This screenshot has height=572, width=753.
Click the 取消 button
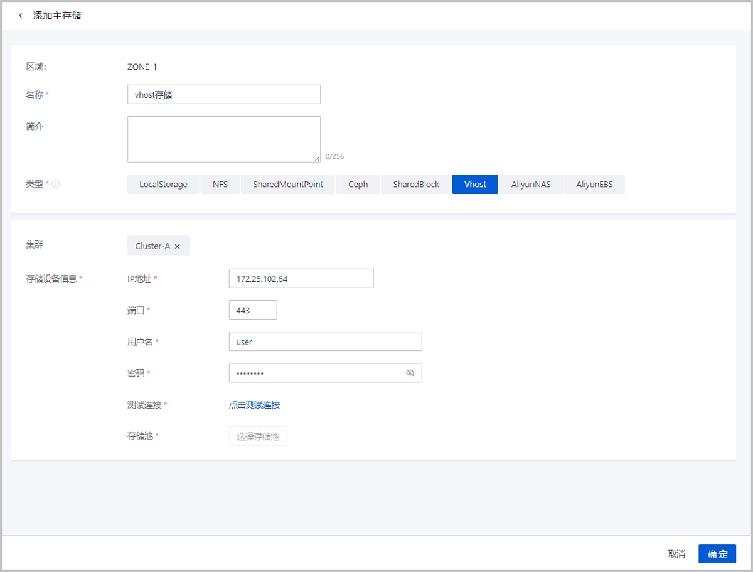[676, 554]
